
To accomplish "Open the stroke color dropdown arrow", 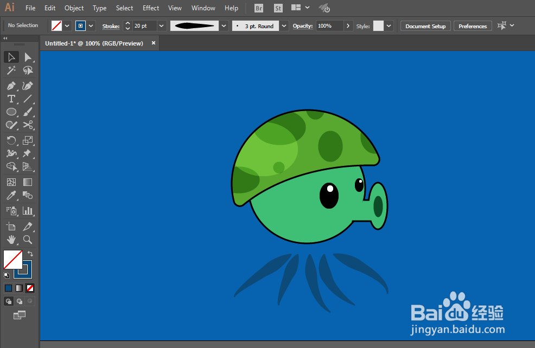I will (x=91, y=26).
